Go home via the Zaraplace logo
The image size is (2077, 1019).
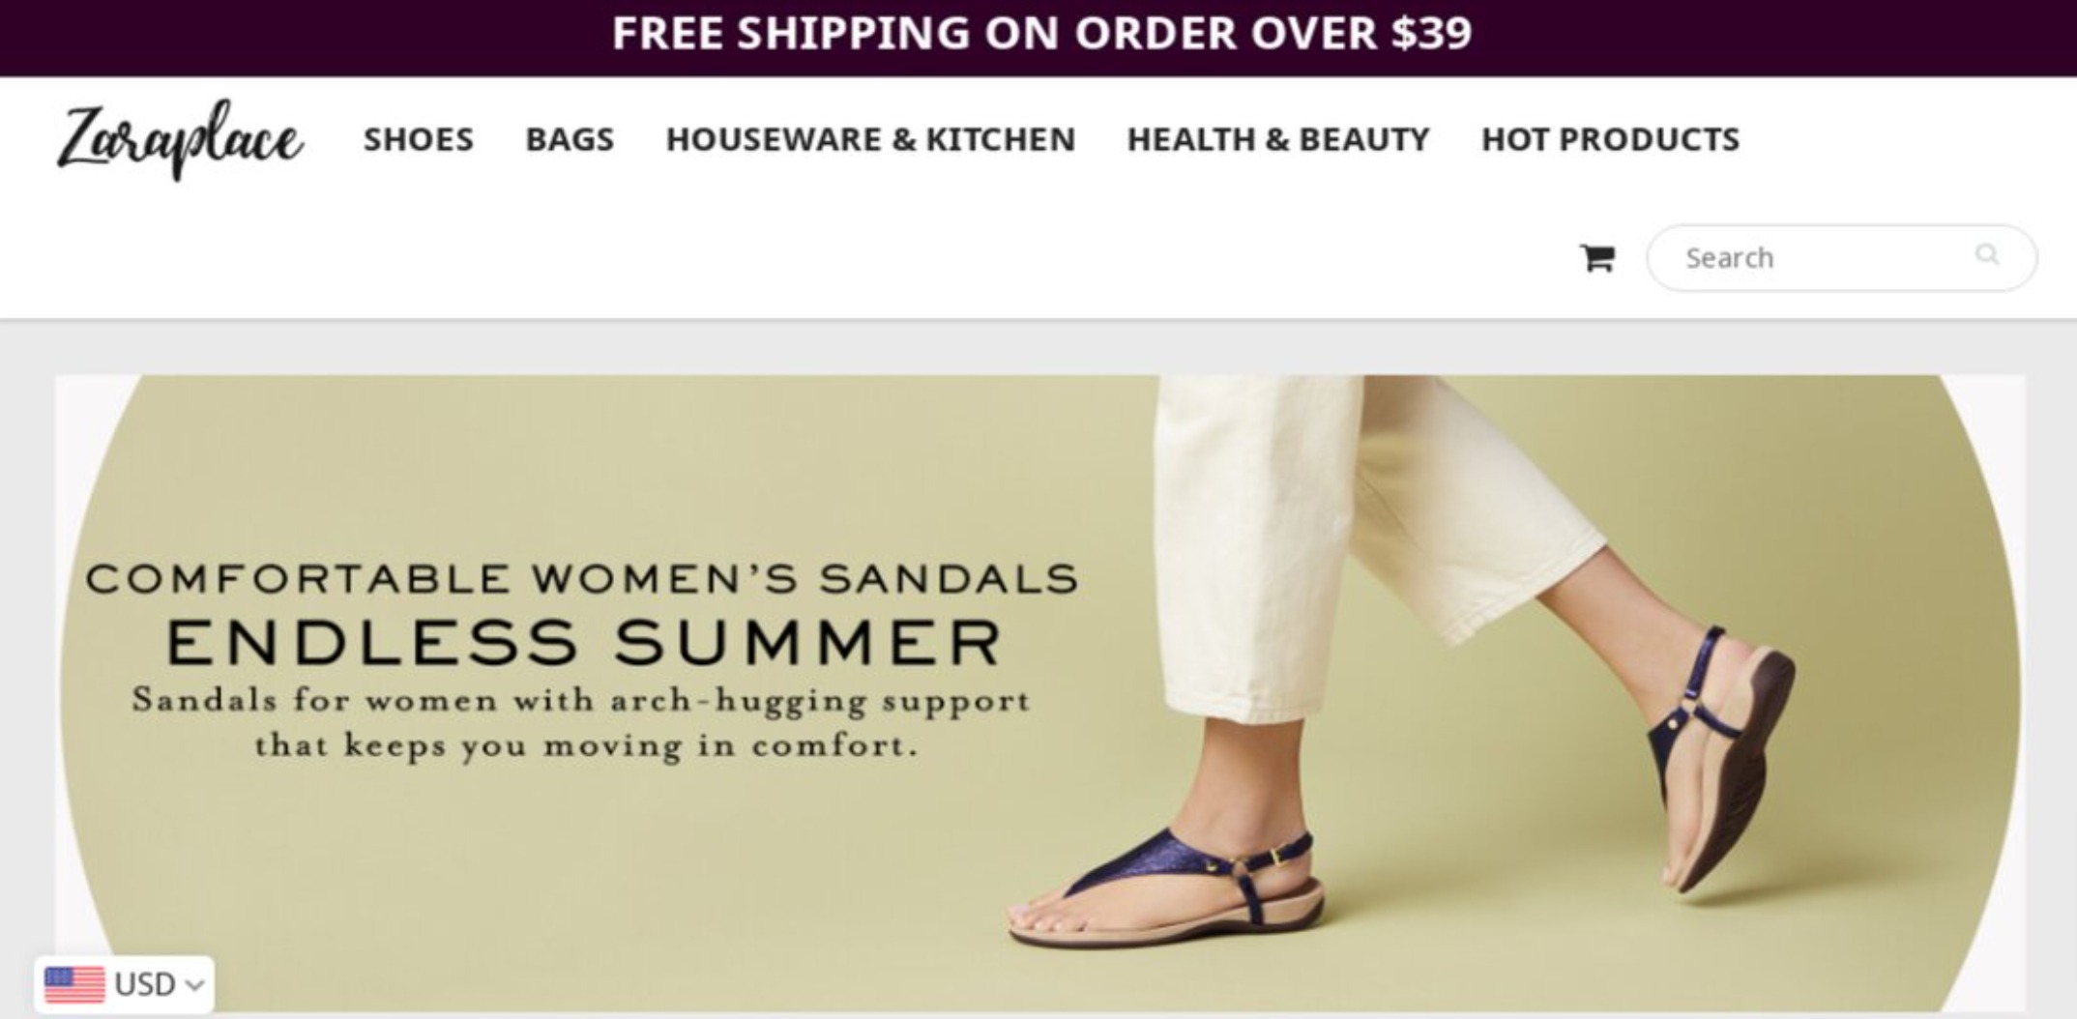180,140
